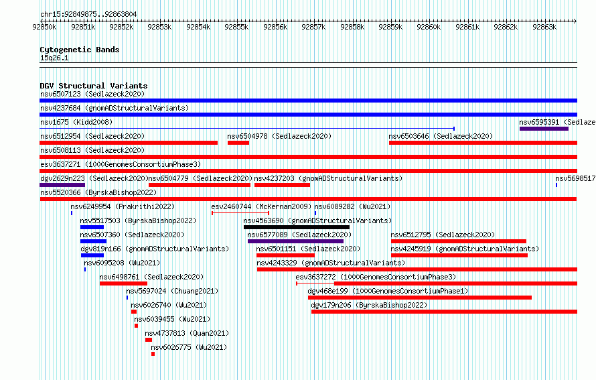Click the nsv6507123 (Sedlazeck2020) variant label
This screenshot has height=380, width=596.
click(92, 94)
